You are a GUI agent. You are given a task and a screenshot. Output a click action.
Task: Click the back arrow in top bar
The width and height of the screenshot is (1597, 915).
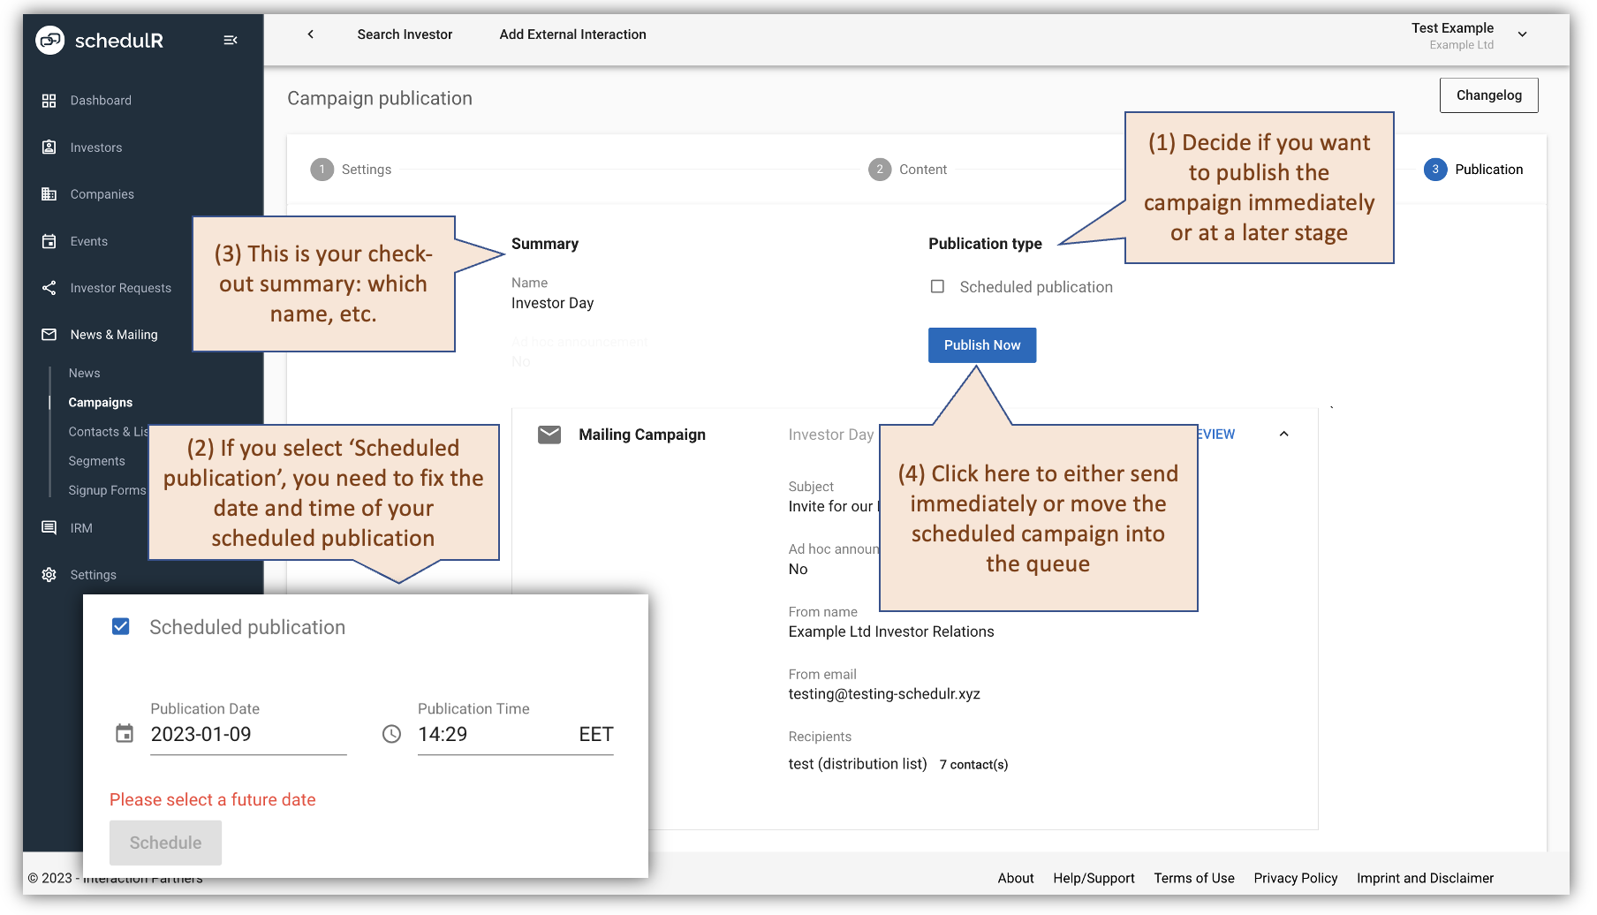point(310,34)
